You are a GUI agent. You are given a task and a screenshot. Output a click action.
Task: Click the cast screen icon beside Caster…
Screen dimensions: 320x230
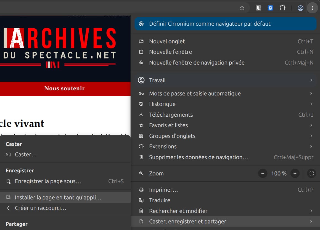point(8,154)
